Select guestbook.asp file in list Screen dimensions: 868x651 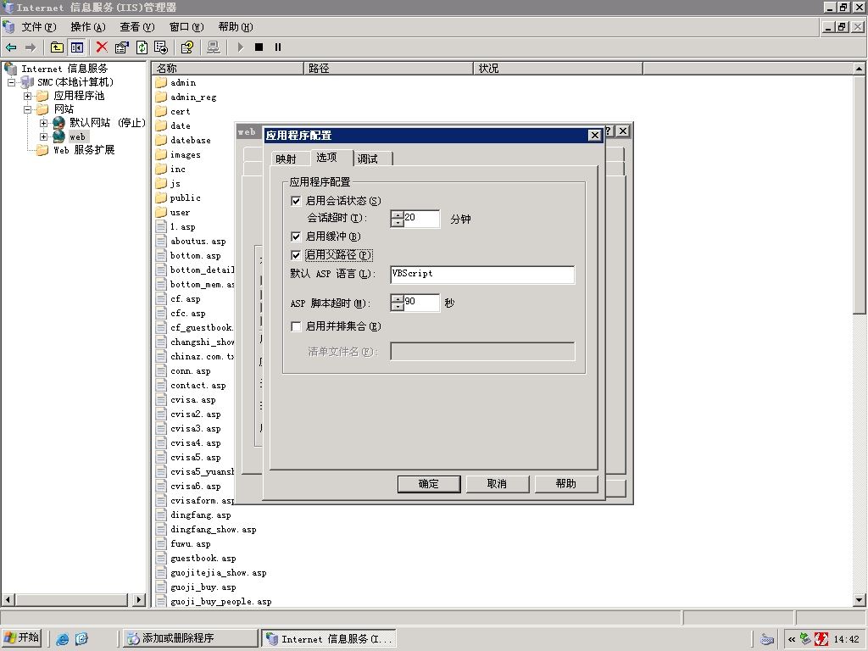pyautogui.click(x=203, y=558)
